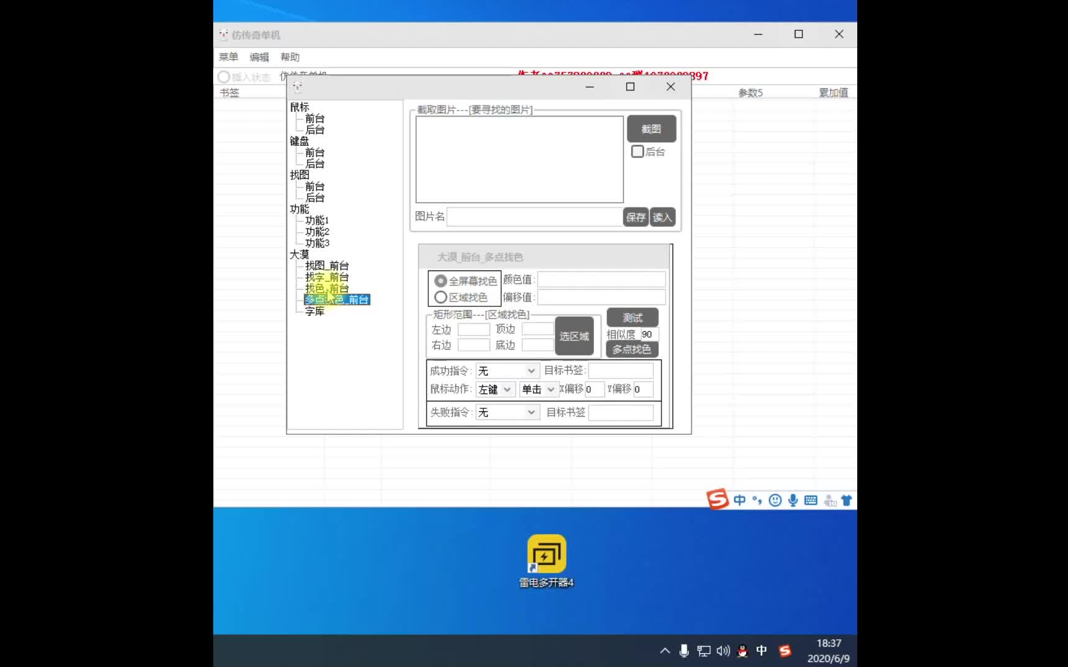Screen dimensions: 1068x667
Task: Select the 全屏幕找色 radio button
Action: pyautogui.click(x=441, y=281)
